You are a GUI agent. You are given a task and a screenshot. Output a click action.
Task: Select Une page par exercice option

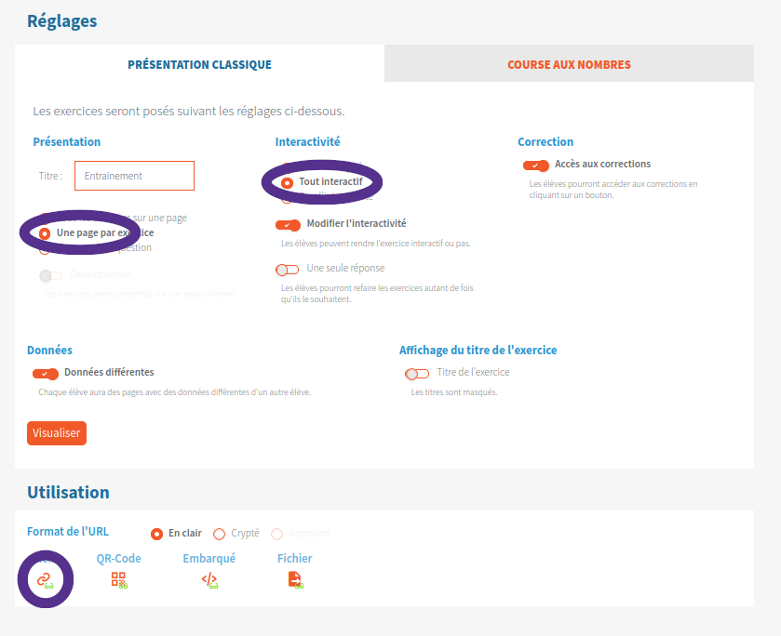coord(45,232)
